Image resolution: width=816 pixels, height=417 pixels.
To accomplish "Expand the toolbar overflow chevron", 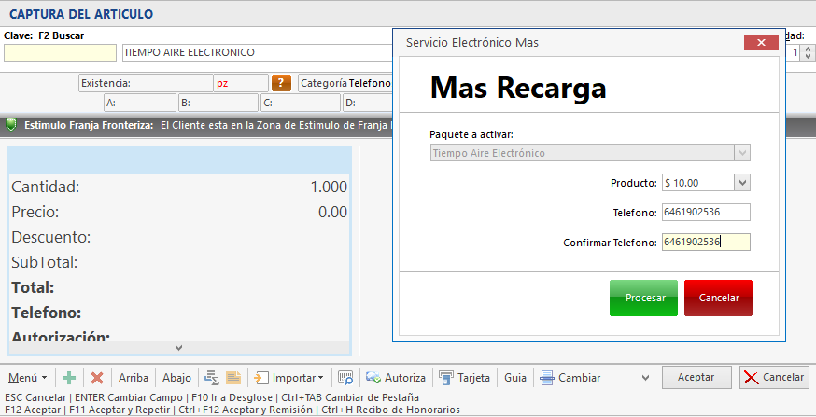I will [645, 378].
